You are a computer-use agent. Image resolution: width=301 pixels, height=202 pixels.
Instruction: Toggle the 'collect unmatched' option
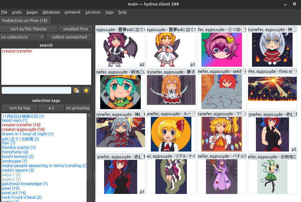pyautogui.click(x=69, y=37)
